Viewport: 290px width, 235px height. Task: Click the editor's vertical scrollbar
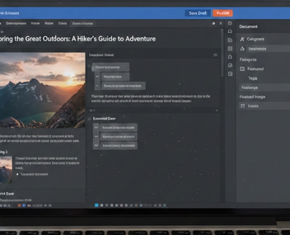[222, 53]
